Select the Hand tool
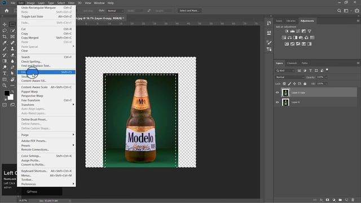Screen dimensions: 361x203 tap(12, 80)
